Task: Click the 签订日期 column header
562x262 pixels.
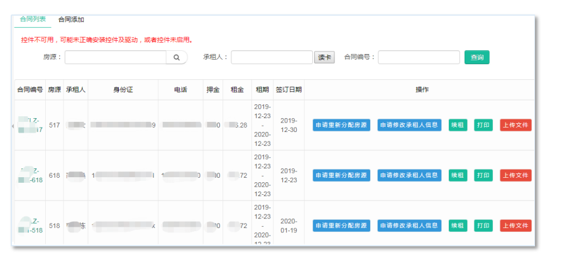Action: click(x=289, y=90)
